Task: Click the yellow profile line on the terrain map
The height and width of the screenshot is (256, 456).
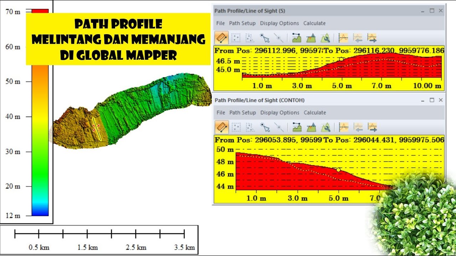Action: click(x=96, y=129)
